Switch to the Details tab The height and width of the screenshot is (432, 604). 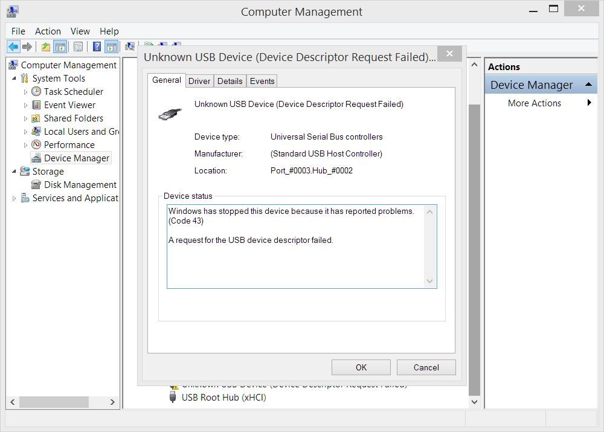pyautogui.click(x=230, y=81)
